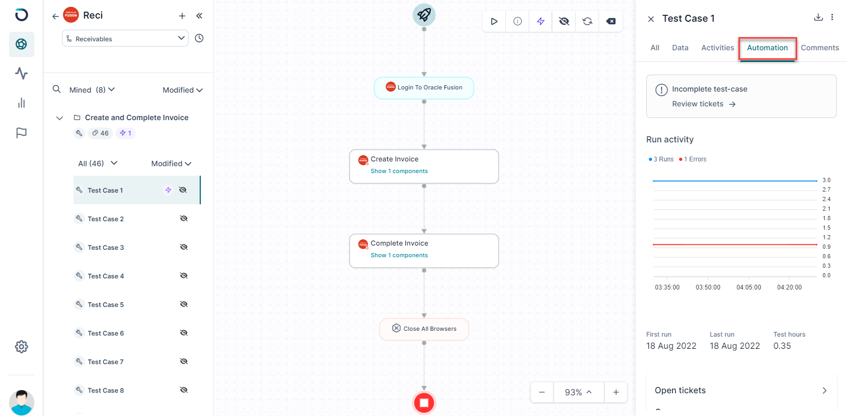This screenshot has height=416, width=847.
Task: Toggle visibility eye on Test Case 4
Action: (x=184, y=276)
